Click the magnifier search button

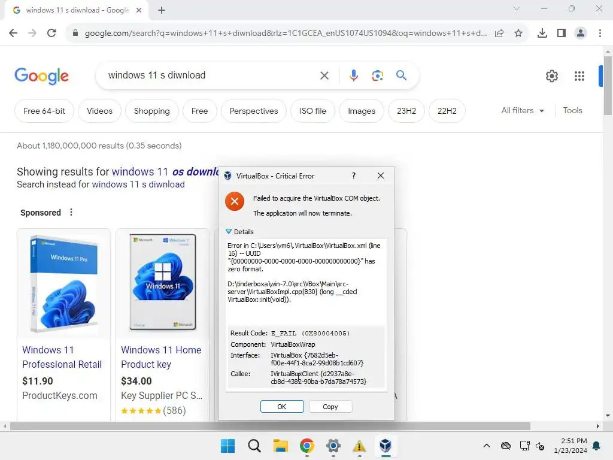tap(402, 75)
